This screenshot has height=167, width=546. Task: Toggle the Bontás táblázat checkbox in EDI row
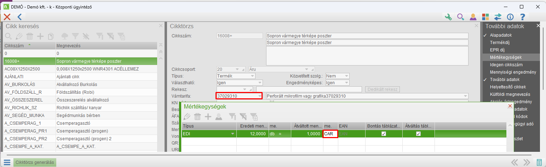click(384, 134)
